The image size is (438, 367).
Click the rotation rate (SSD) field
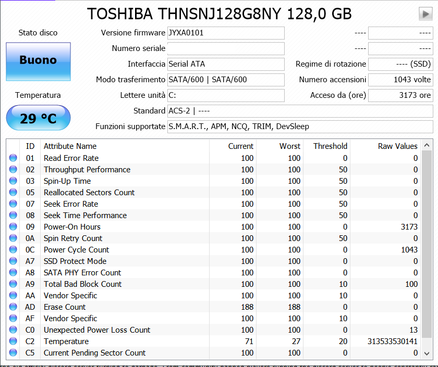[400, 64]
